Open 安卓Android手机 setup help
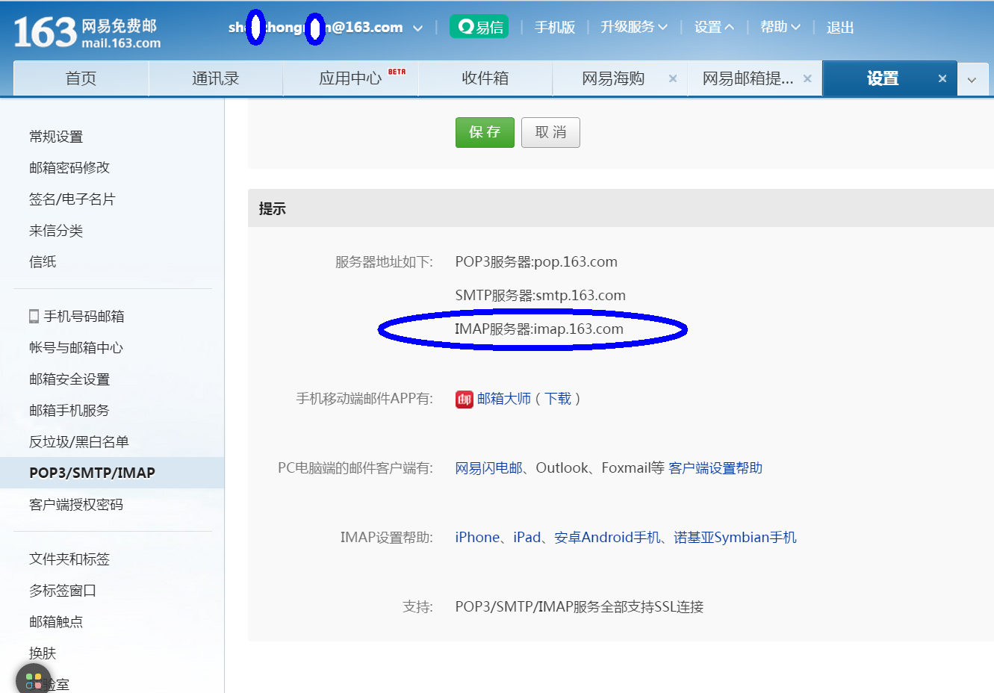This screenshot has width=994, height=693. tap(607, 538)
